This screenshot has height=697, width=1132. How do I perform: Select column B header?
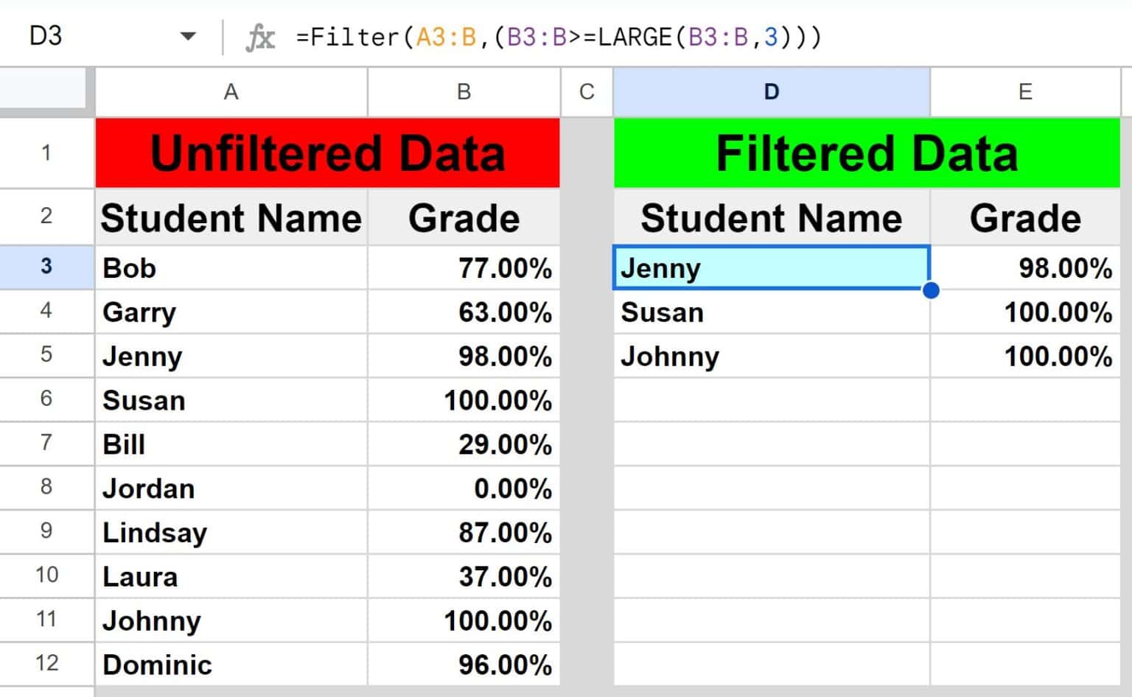(x=464, y=92)
